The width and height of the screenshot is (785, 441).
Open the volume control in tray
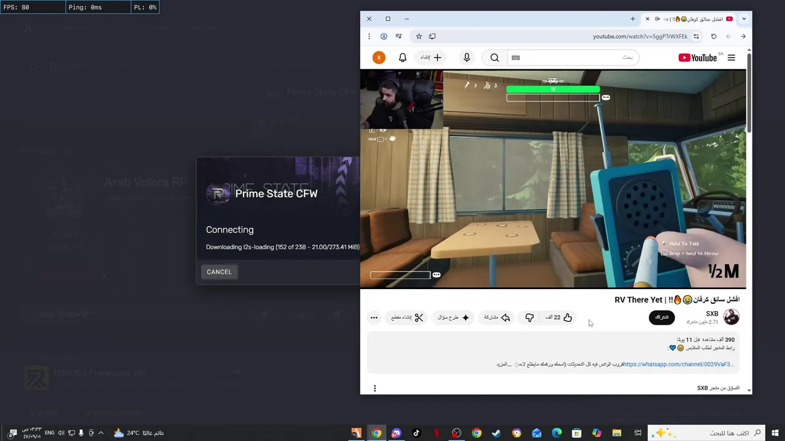coord(61,433)
